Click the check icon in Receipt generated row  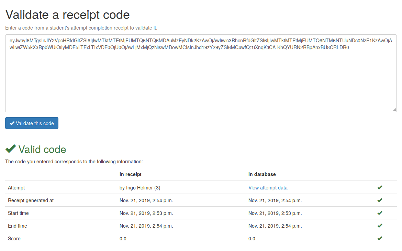coord(380,200)
